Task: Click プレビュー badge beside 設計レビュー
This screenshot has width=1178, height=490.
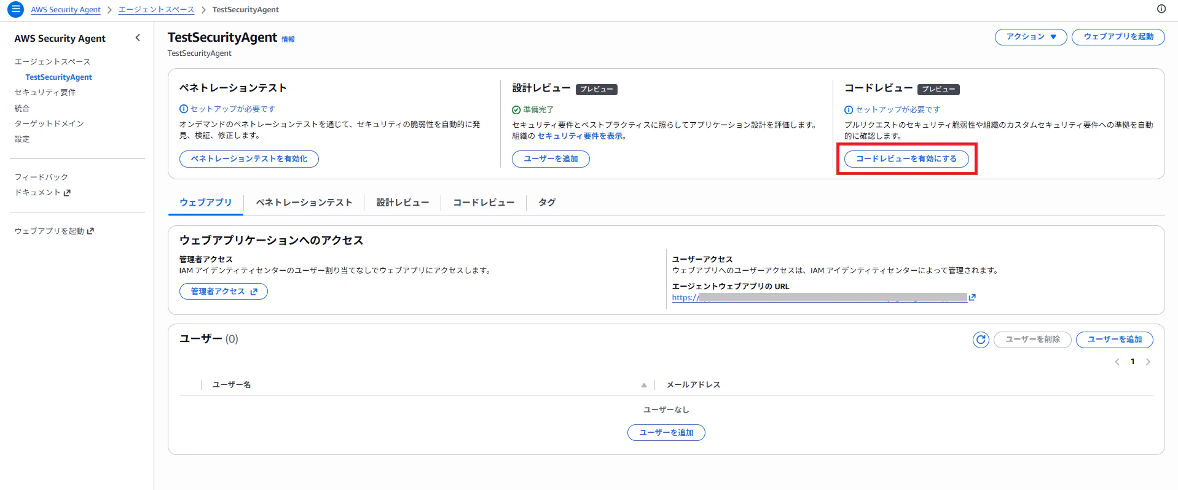Action: pos(597,89)
